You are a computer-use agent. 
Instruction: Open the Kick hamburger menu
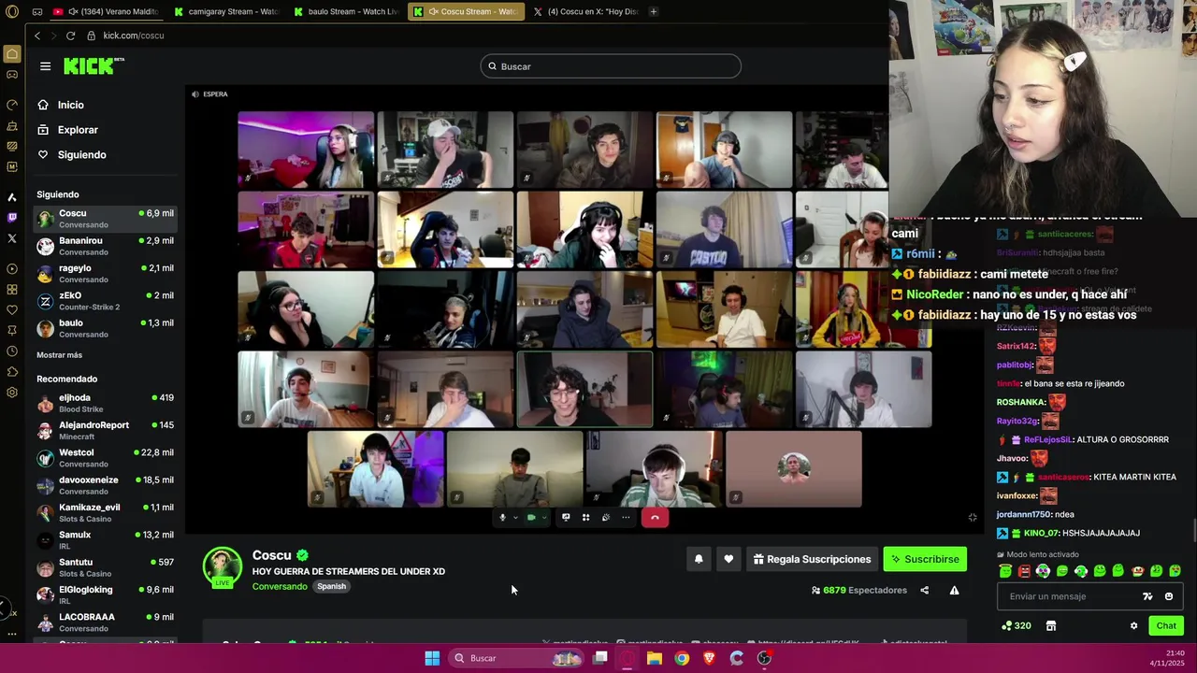coord(45,66)
